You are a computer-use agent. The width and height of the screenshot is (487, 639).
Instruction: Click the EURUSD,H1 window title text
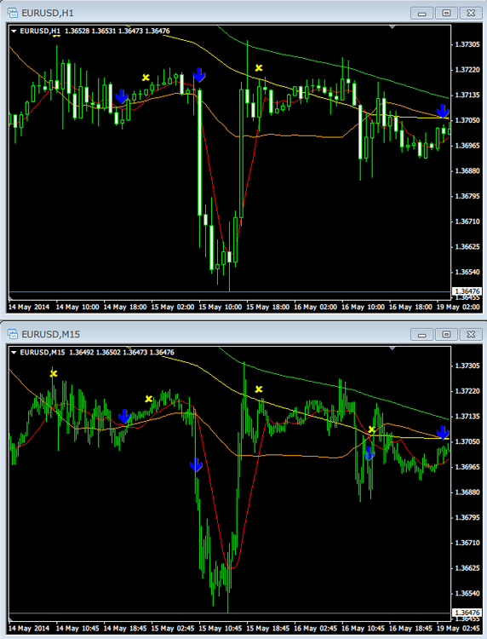pos(48,13)
